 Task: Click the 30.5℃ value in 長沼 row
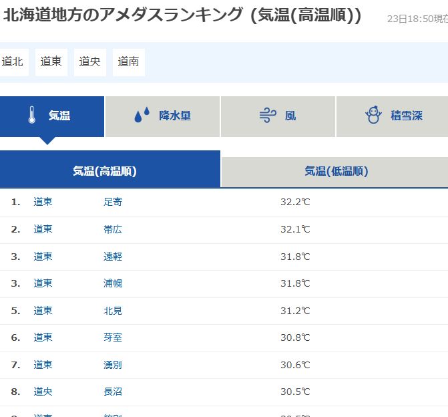[x=295, y=392]
